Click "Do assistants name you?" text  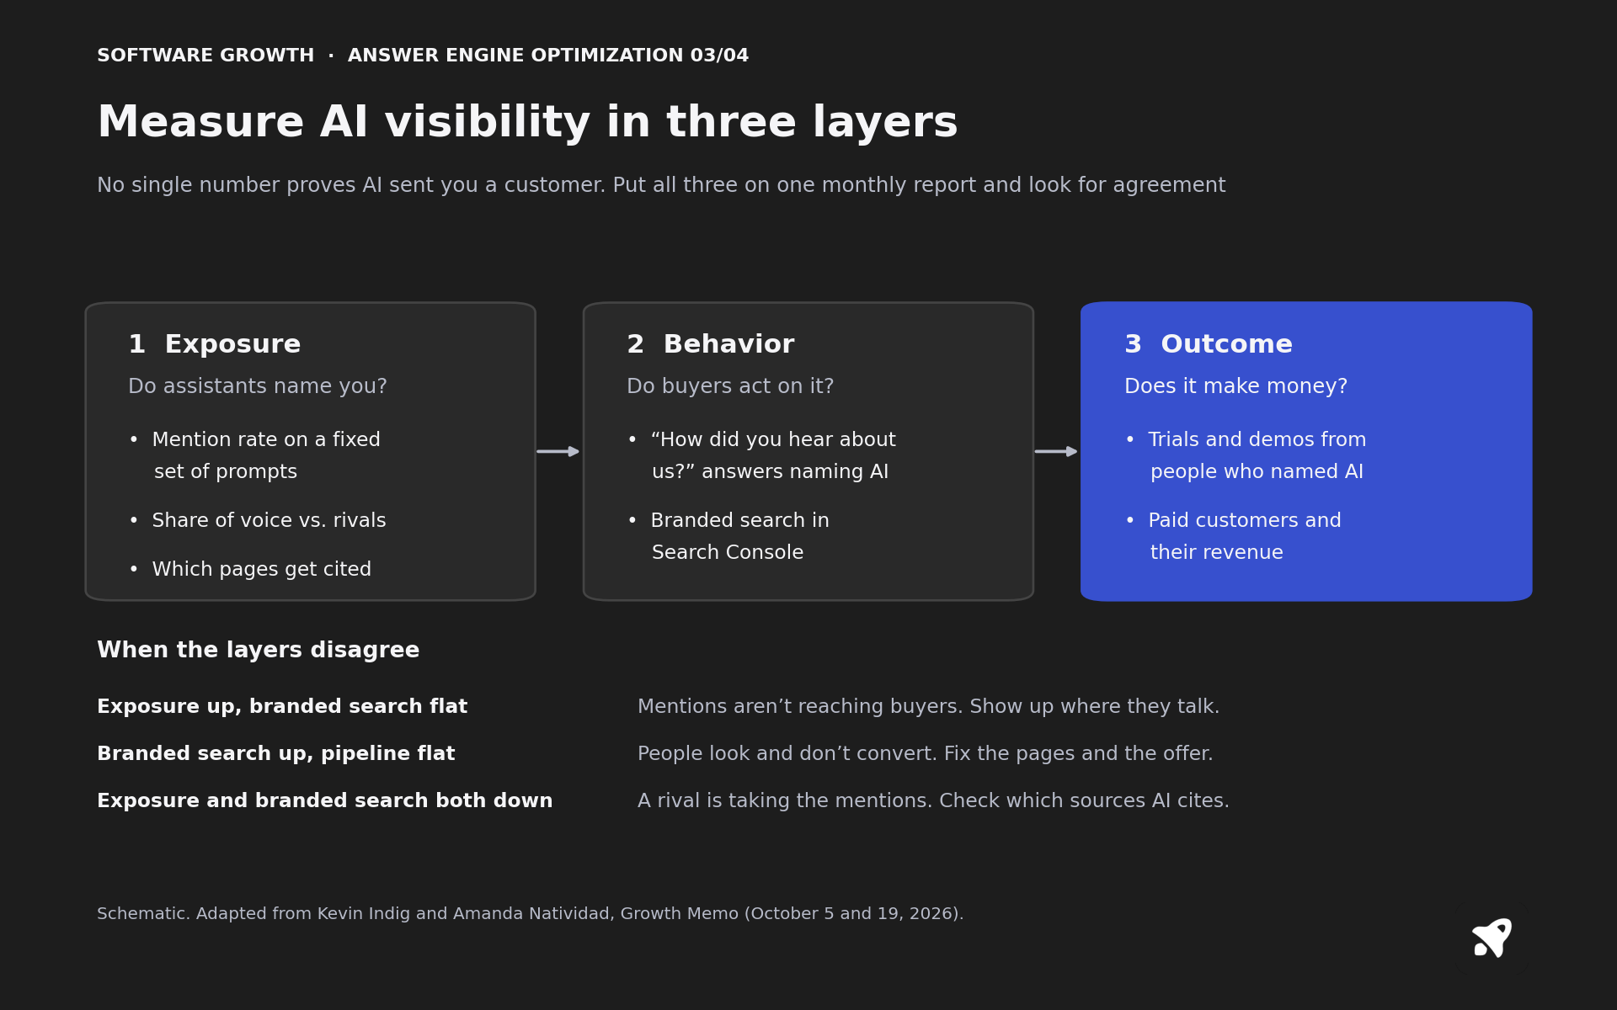[258, 386]
